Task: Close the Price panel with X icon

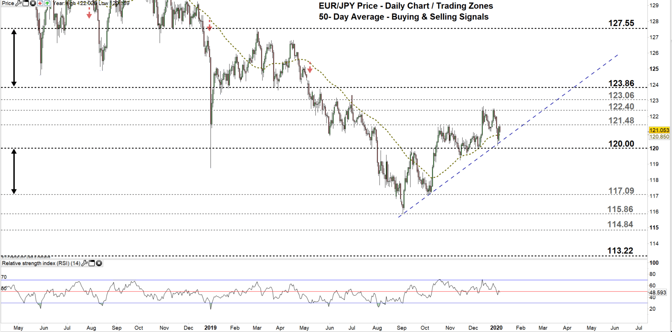Action: click(33, 3)
